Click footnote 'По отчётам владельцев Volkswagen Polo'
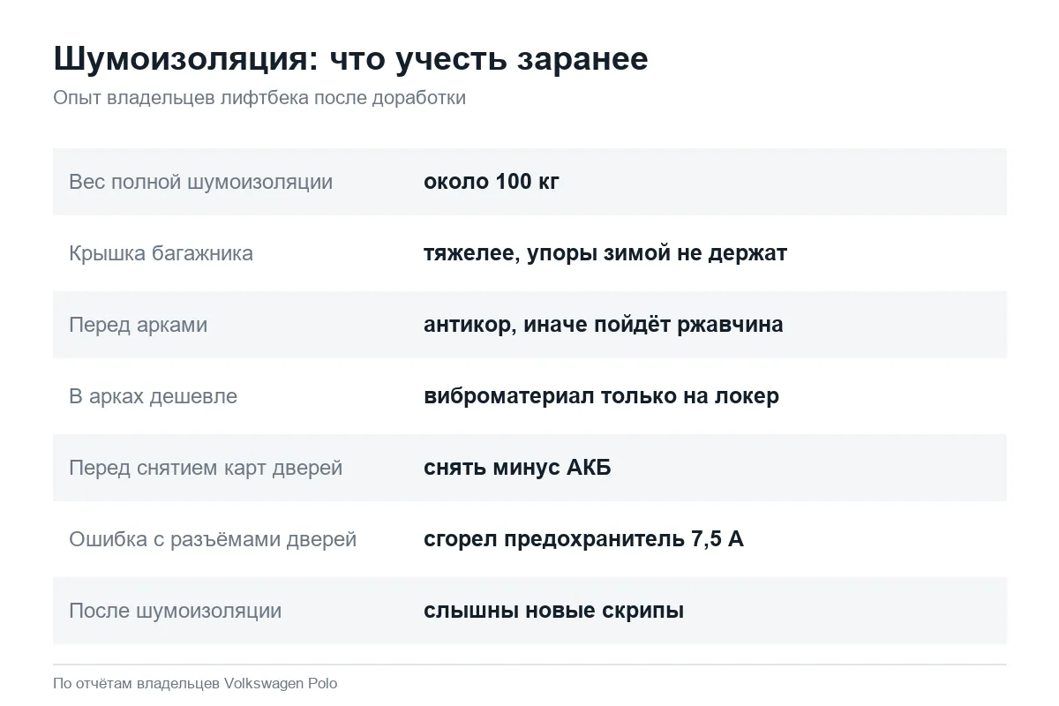 pyautogui.click(x=195, y=683)
